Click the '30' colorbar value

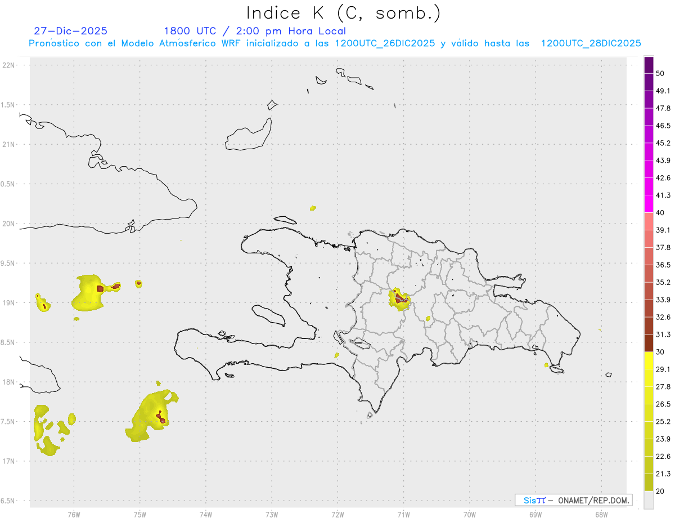coord(660,352)
